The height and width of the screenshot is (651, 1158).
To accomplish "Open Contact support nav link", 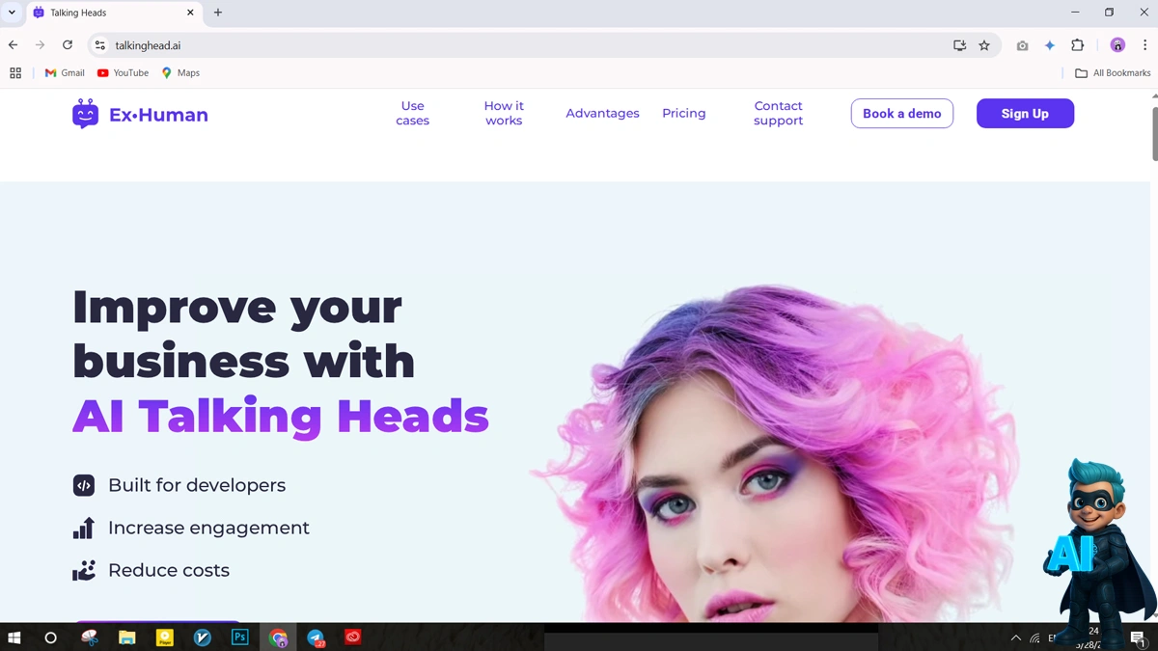I will point(779,114).
